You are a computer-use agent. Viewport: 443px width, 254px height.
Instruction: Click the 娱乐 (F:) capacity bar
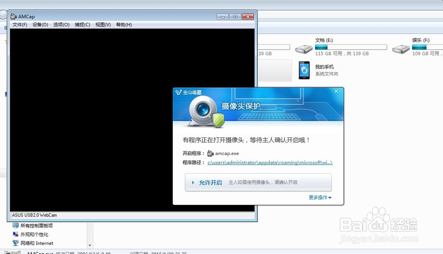click(427, 47)
